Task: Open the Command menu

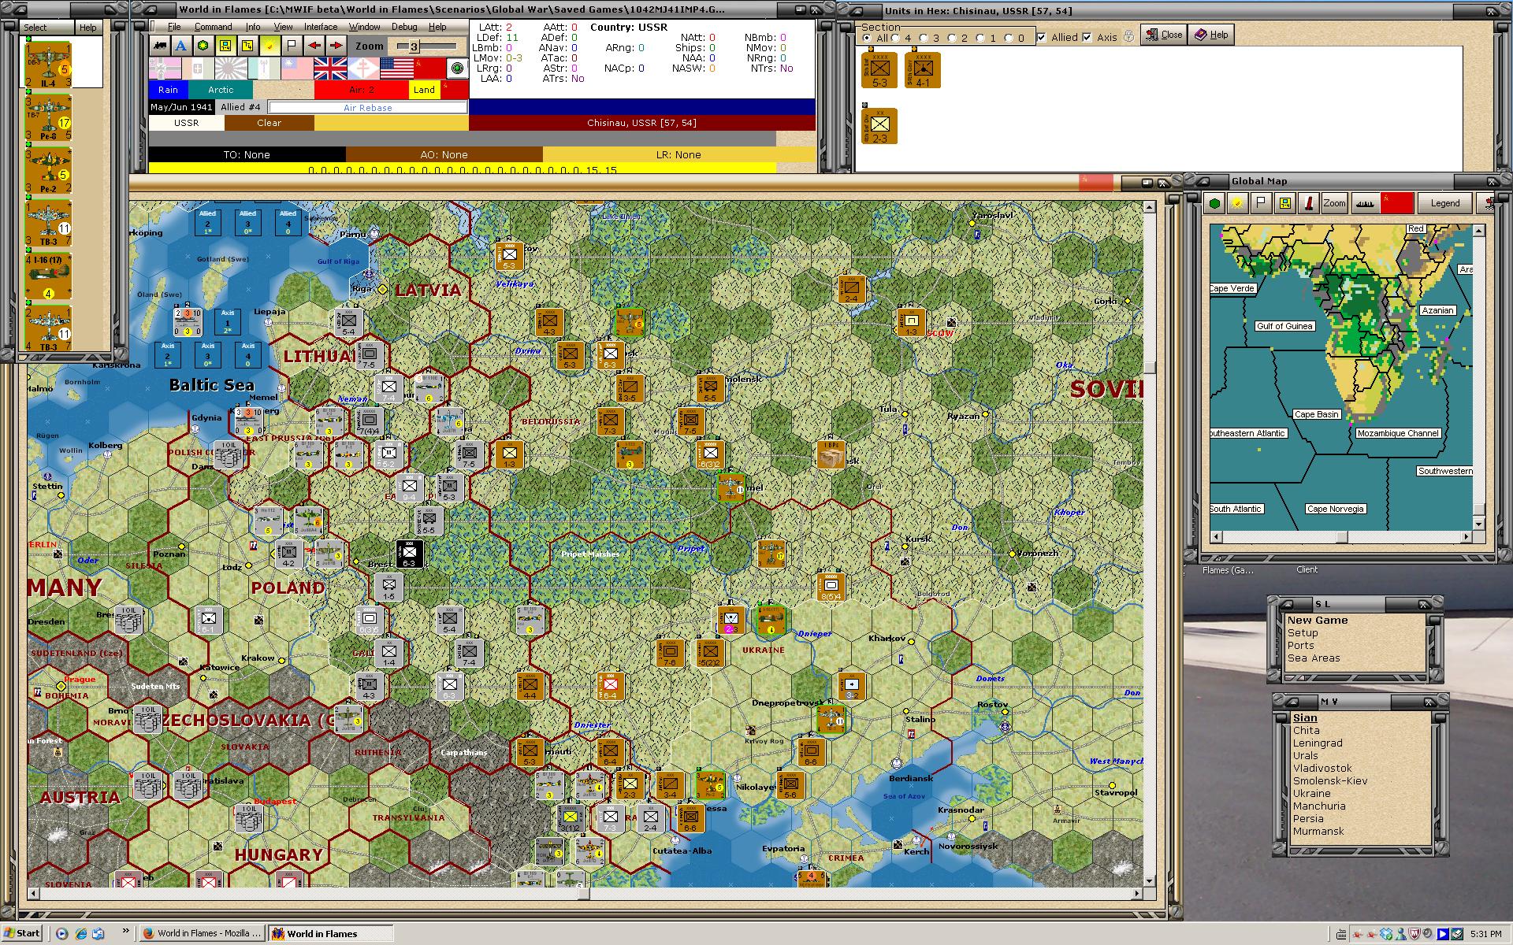Action: (x=213, y=27)
